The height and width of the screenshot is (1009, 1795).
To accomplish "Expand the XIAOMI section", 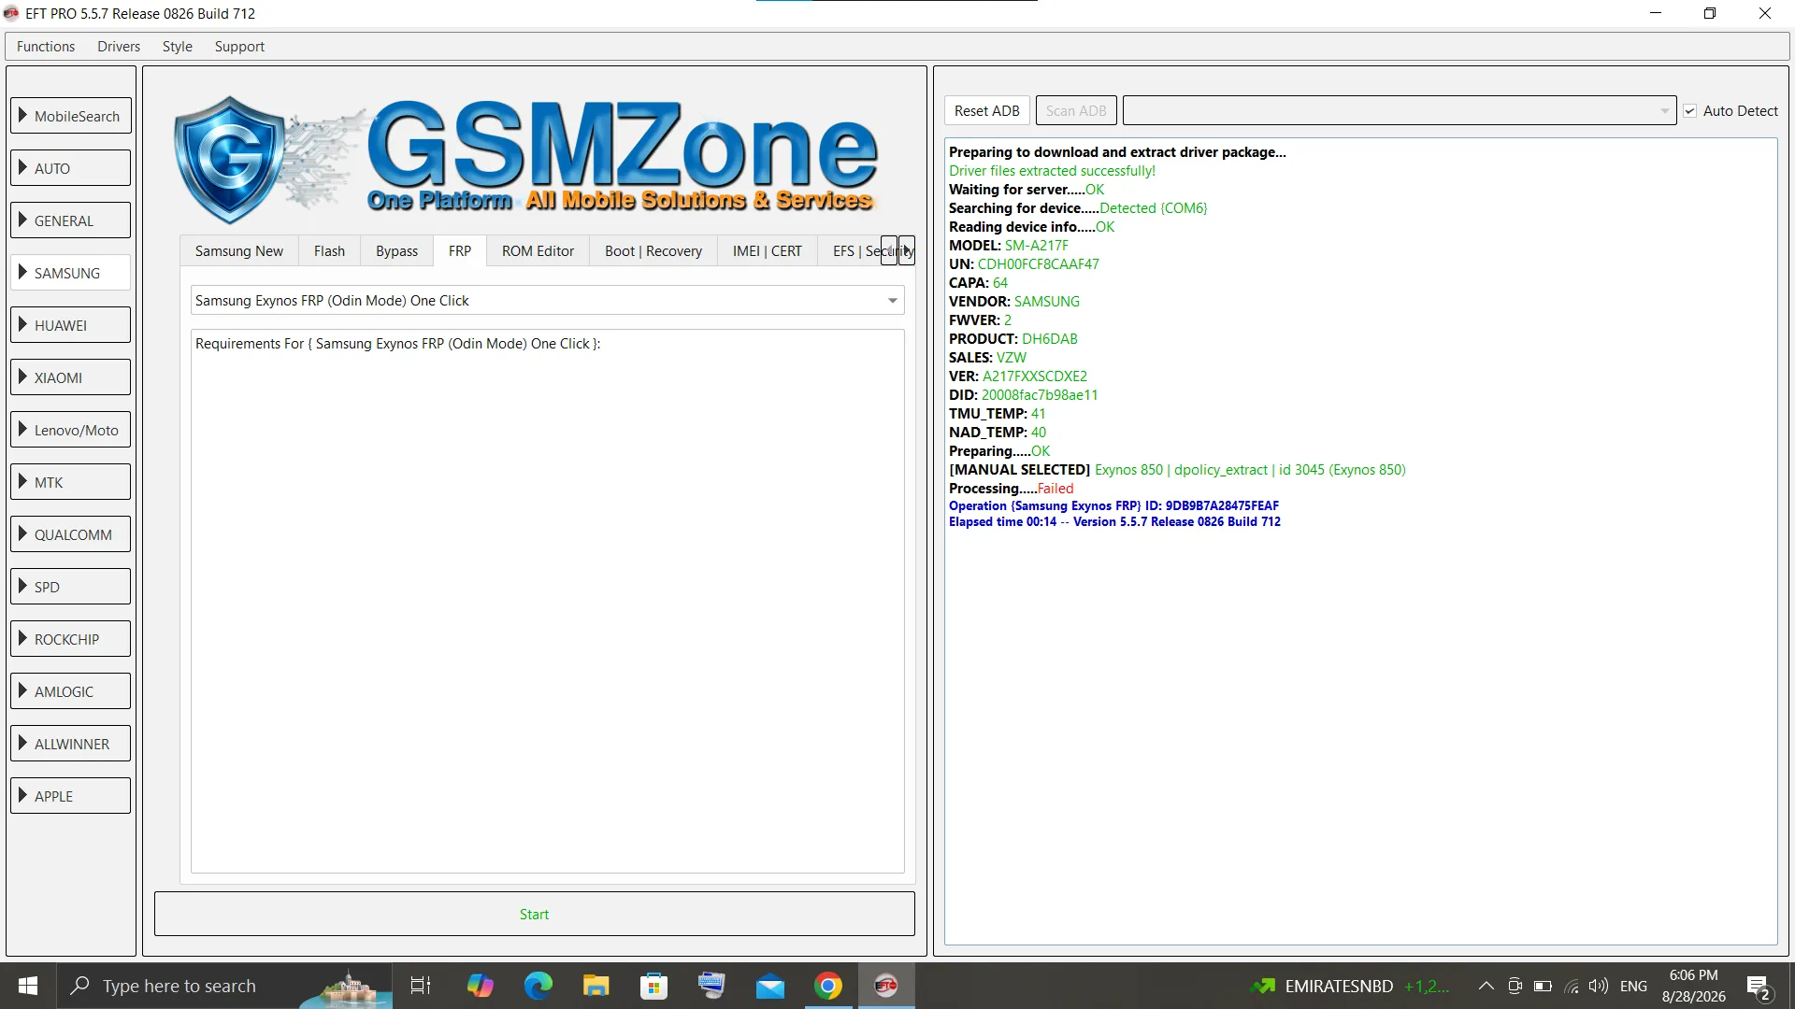I will point(71,377).
